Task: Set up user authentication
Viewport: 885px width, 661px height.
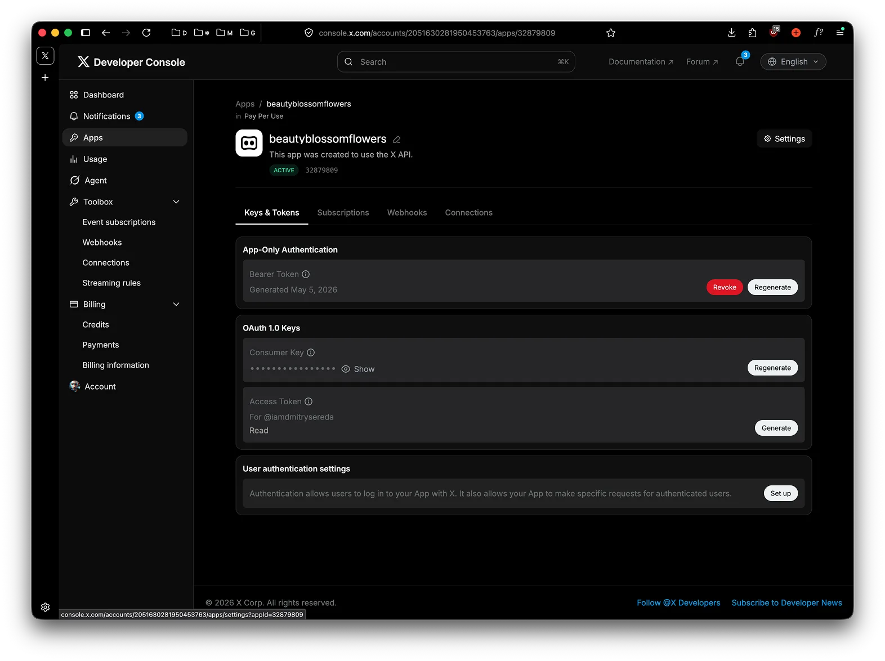Action: click(780, 493)
